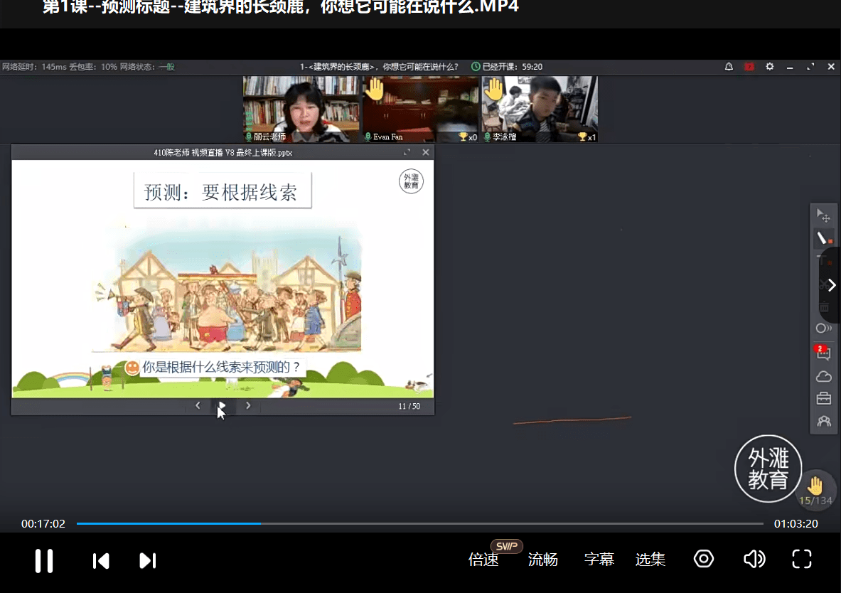This screenshot has height=593, width=841.
Task: Click microphone icon beside 丽云老师 name
Action: pyautogui.click(x=249, y=137)
